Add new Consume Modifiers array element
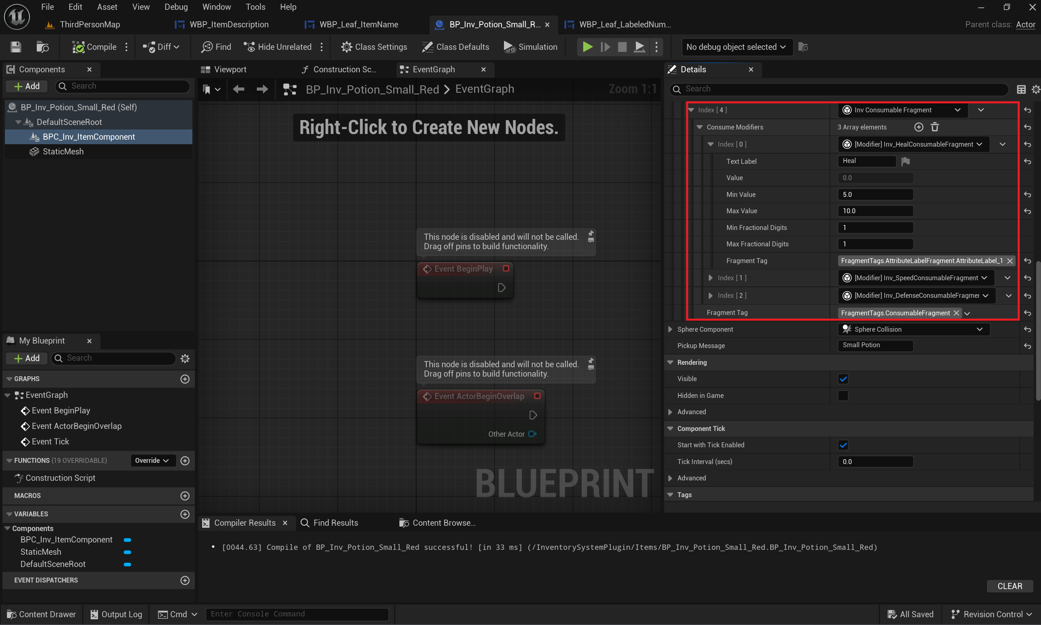1041x625 pixels. [x=918, y=127]
